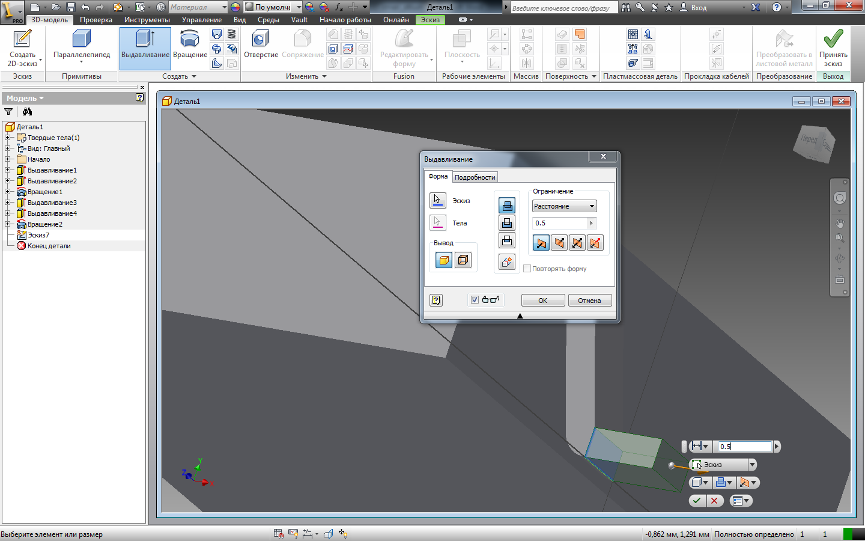The image size is (865, 541).
Task: Click the help question mark in Extrude dialog
Action: pos(436,300)
